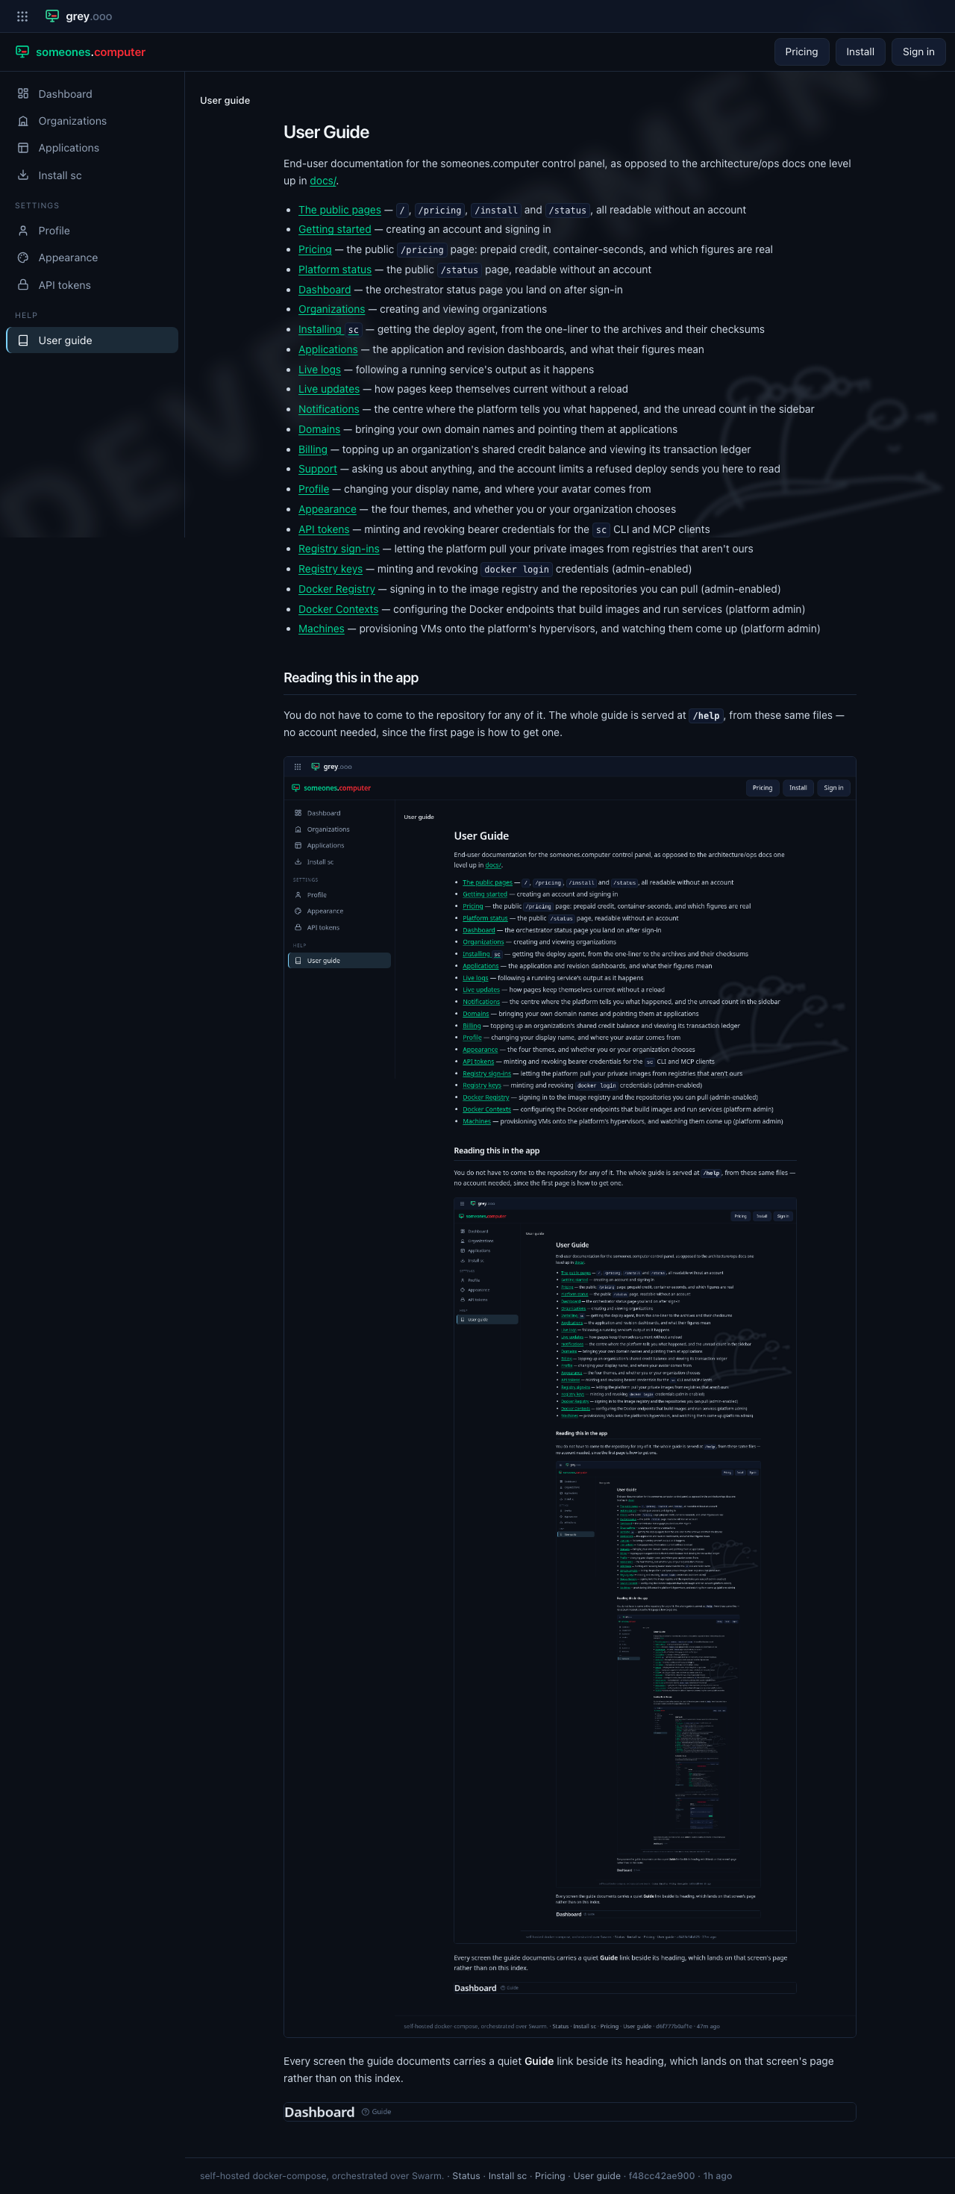This screenshot has height=2194, width=955.
Task: Open API tokens in the sidebar
Action: point(92,285)
